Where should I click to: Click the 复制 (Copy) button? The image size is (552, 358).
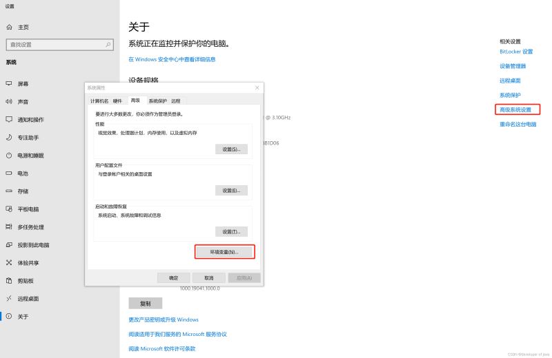(146, 304)
